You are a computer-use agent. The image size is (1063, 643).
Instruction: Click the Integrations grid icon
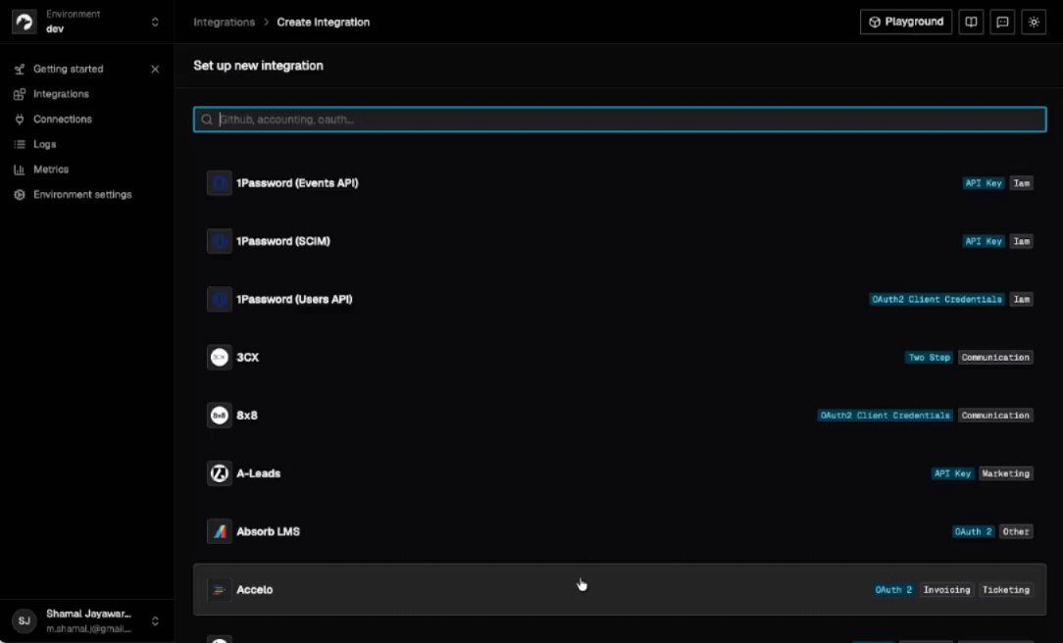(x=20, y=94)
